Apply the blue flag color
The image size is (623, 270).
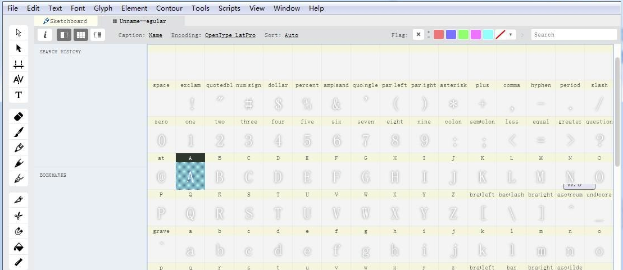pyautogui.click(x=451, y=35)
